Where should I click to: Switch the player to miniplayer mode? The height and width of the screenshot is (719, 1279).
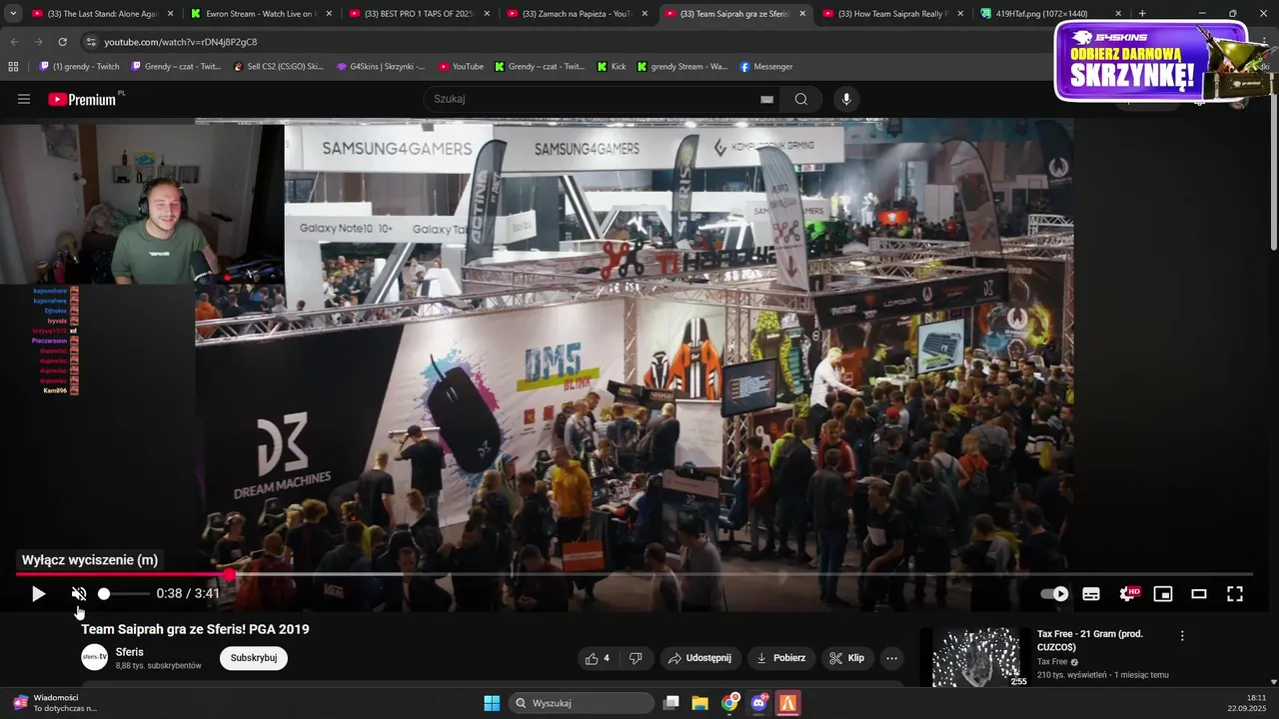pyautogui.click(x=1163, y=594)
